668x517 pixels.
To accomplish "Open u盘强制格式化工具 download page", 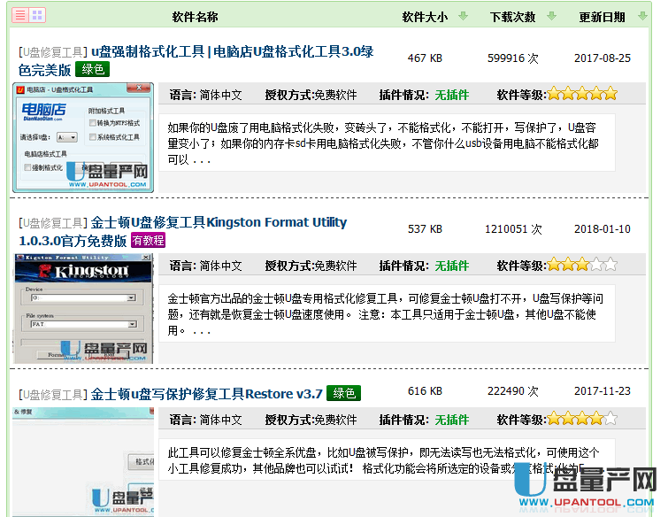I will [232, 51].
